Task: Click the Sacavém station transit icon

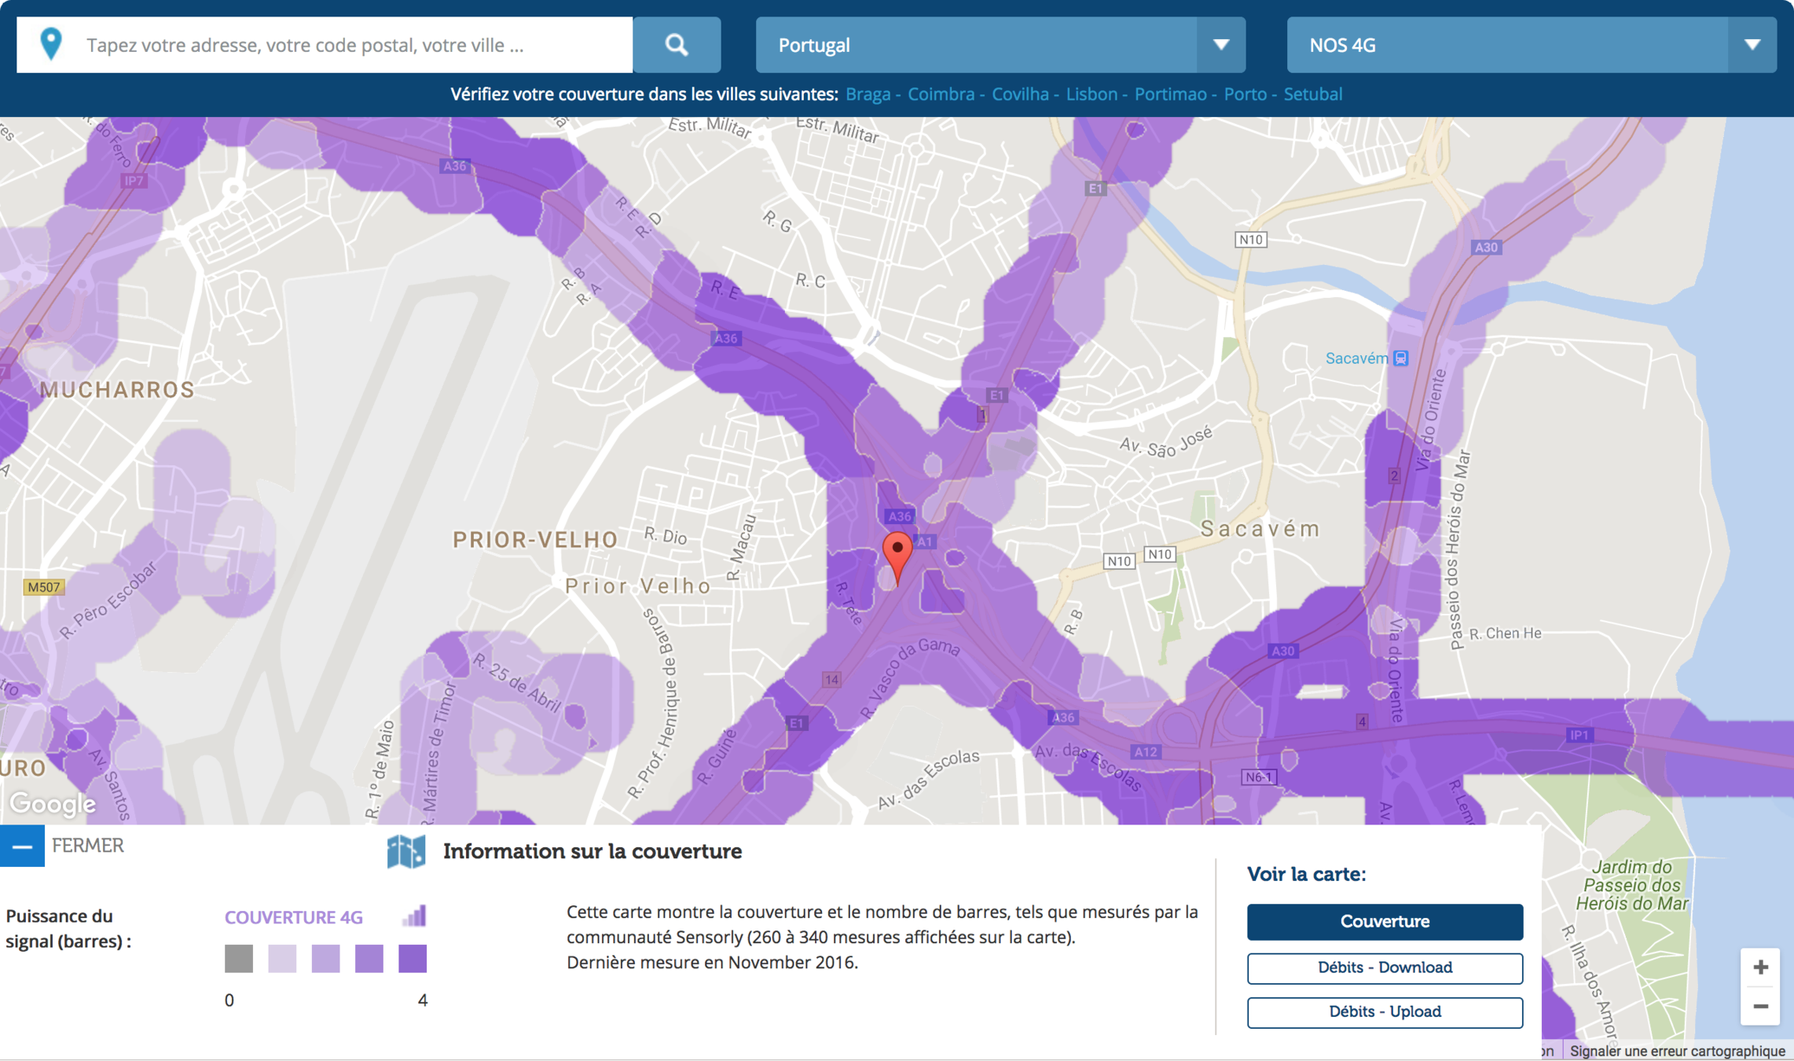Action: [x=1400, y=358]
